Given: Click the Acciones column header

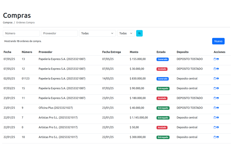Looking at the screenshot, I should coord(219,52).
